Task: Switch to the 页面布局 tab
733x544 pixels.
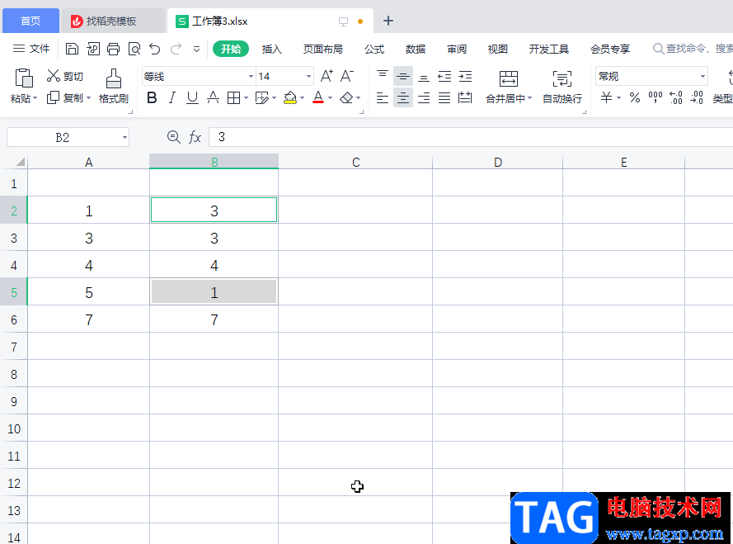Action: [323, 49]
